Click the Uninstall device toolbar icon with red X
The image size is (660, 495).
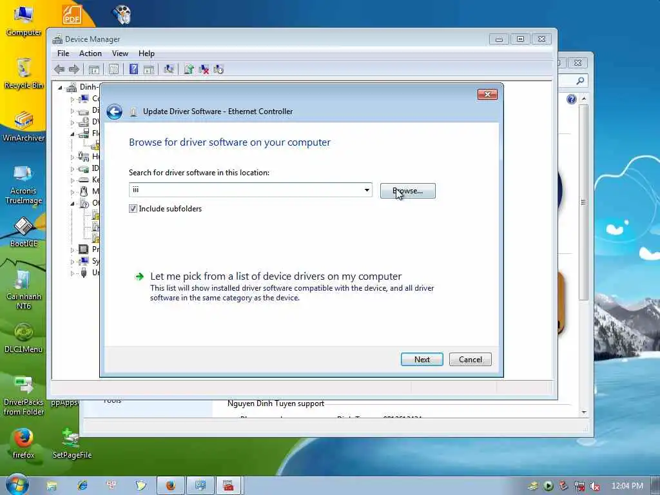(204, 70)
